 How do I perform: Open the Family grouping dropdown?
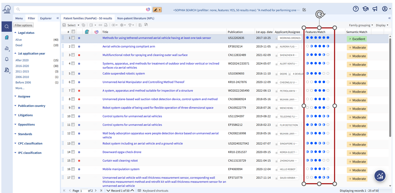coord(361,25)
